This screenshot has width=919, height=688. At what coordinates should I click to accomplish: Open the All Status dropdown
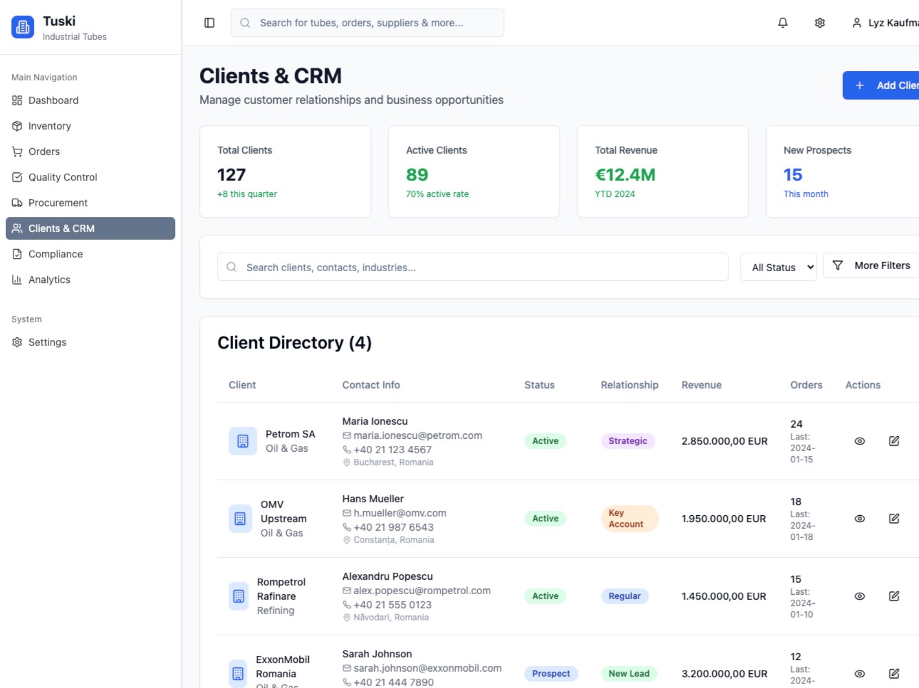778,267
